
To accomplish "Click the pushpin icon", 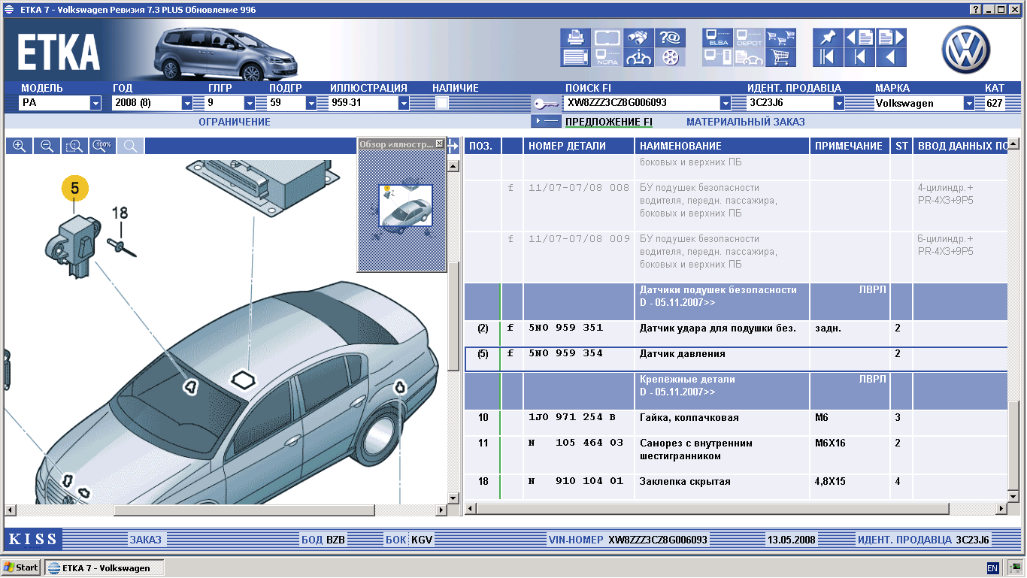I will [828, 37].
